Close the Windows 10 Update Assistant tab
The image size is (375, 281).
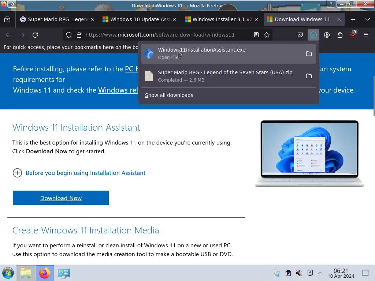pyautogui.click(x=175, y=19)
